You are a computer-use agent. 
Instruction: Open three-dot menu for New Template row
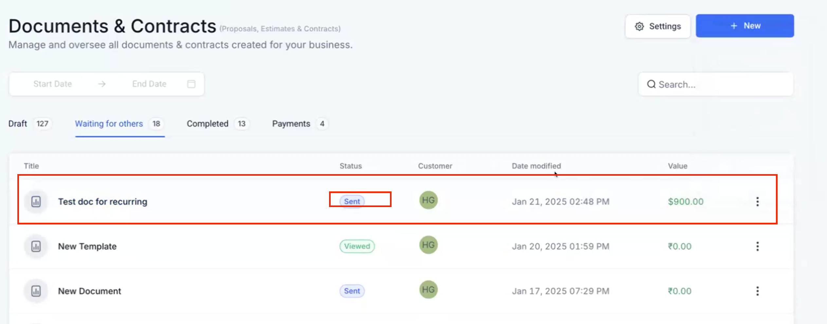(x=757, y=246)
